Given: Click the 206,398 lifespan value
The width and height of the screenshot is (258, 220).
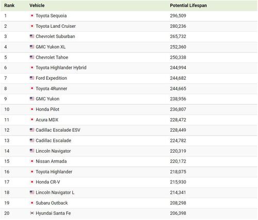Looking at the screenshot, I should pos(178,213).
